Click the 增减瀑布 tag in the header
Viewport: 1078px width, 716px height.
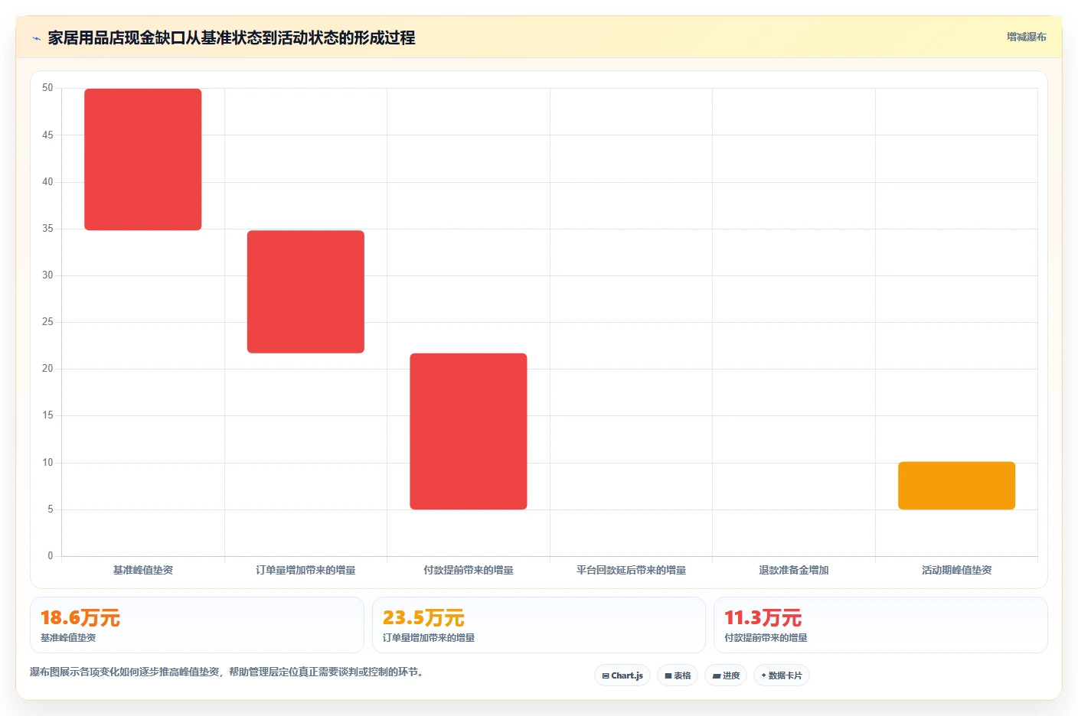(1026, 37)
